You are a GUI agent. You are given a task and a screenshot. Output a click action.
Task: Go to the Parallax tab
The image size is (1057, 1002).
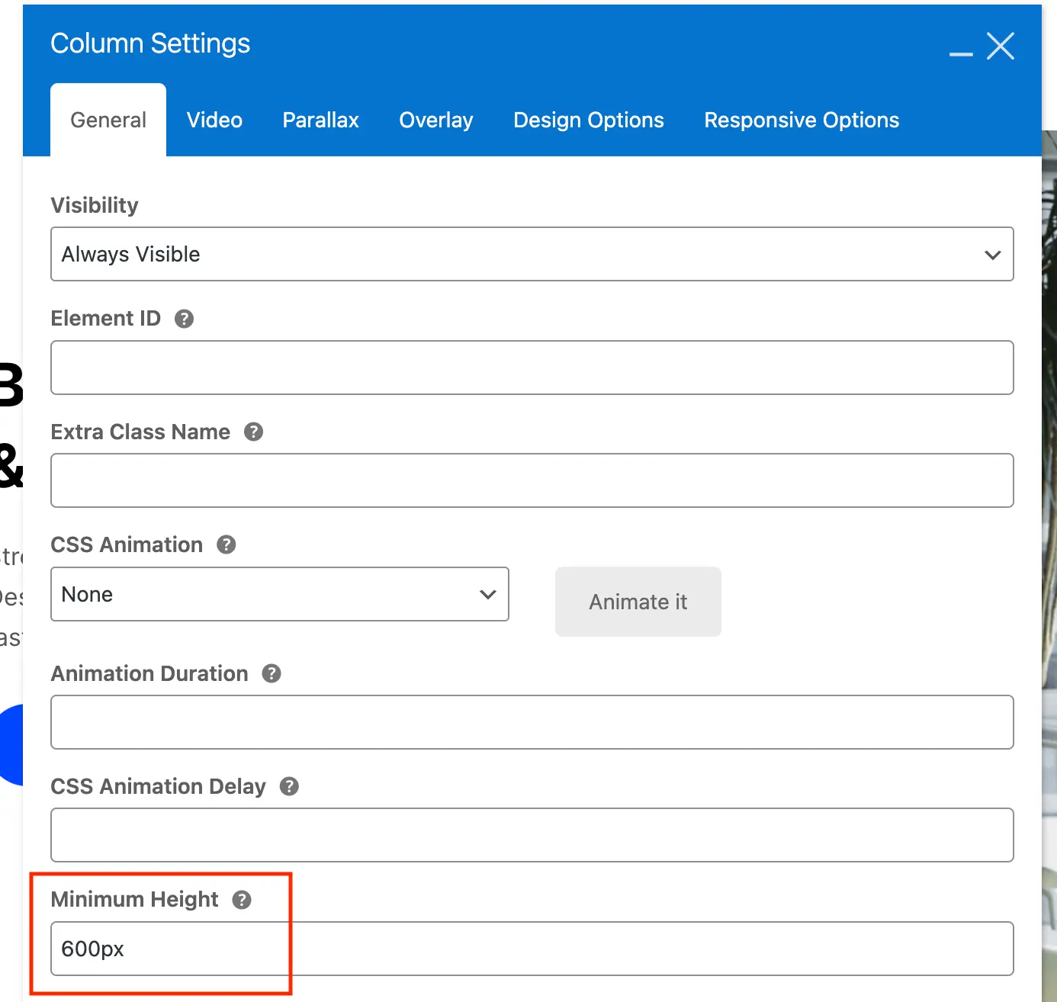(x=320, y=120)
